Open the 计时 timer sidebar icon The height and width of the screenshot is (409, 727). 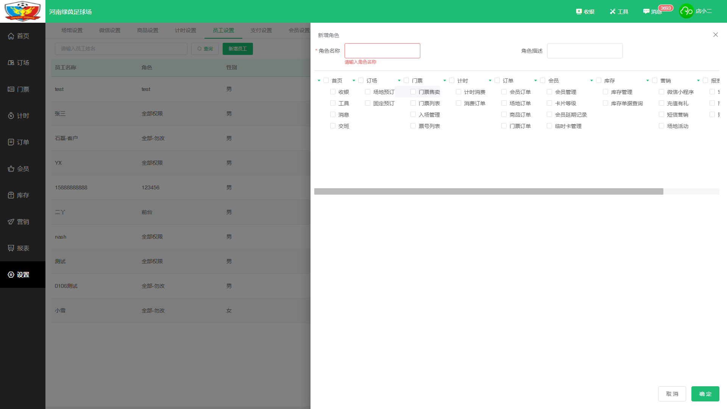(x=11, y=116)
